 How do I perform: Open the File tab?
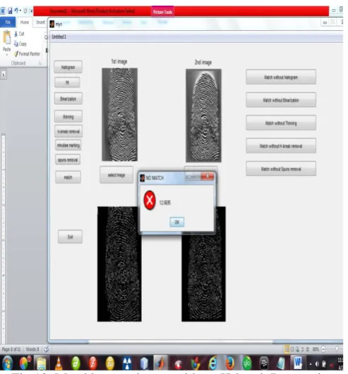point(8,23)
